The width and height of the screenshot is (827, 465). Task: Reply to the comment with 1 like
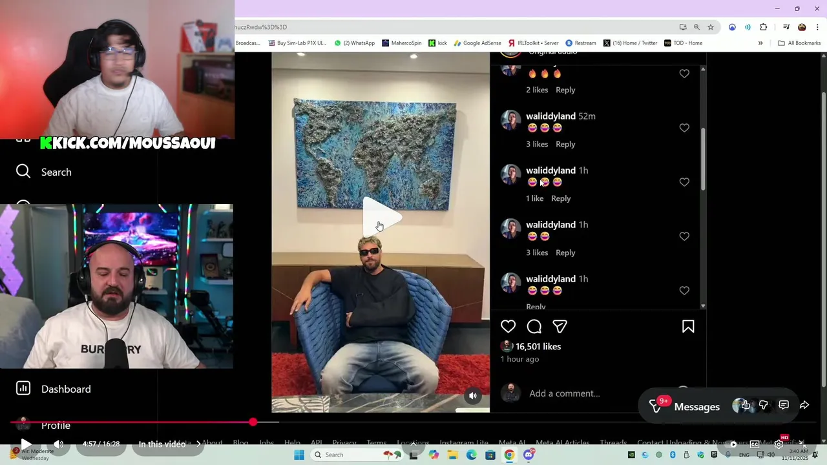[561, 198]
